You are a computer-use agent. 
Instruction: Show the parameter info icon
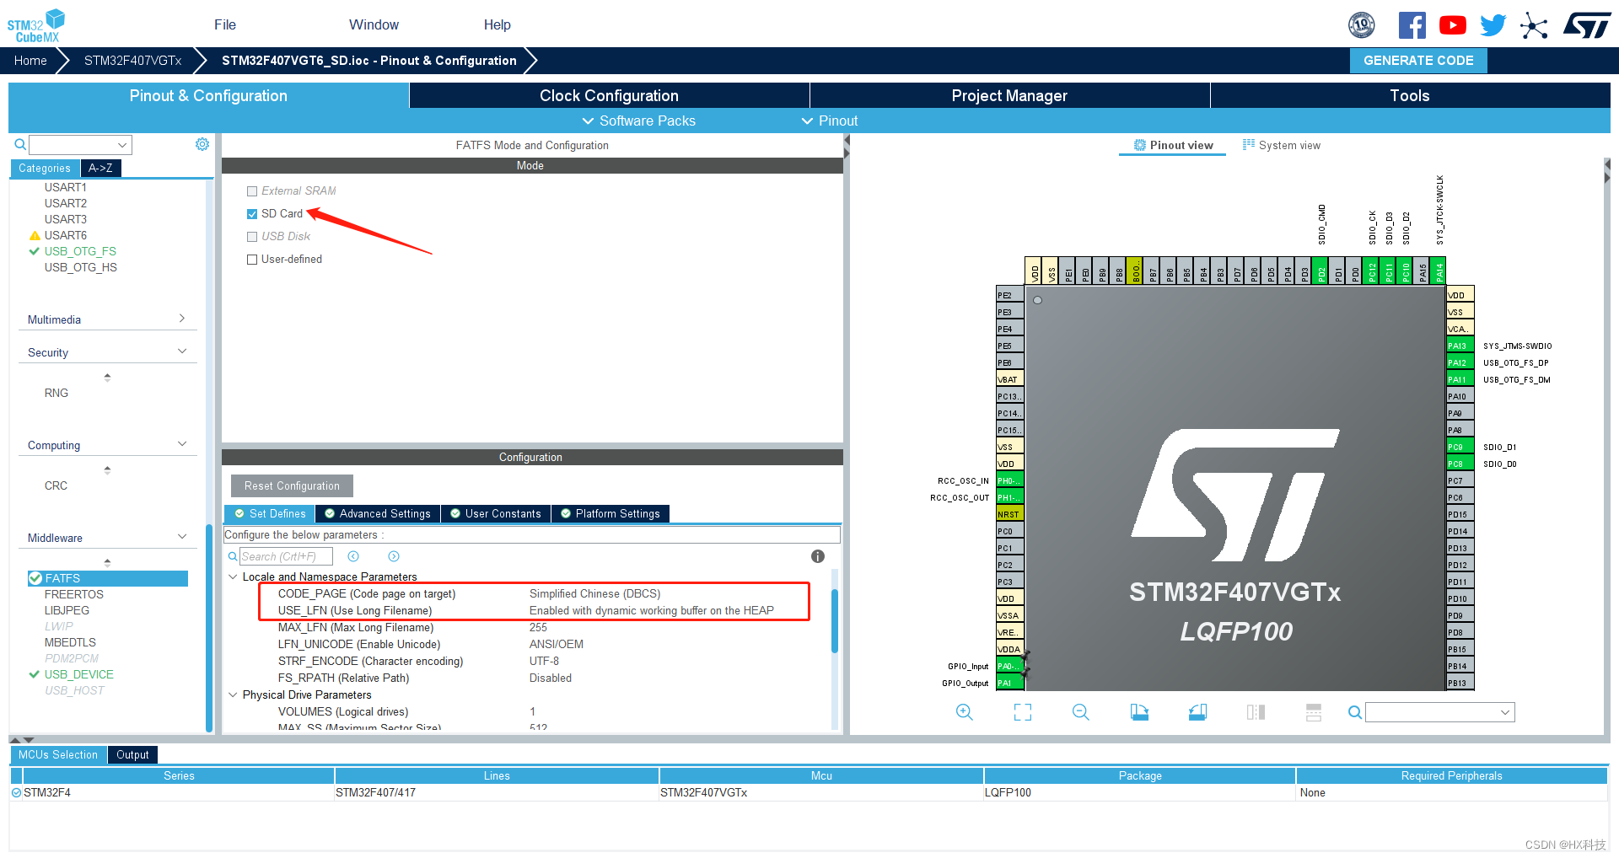[x=818, y=556]
